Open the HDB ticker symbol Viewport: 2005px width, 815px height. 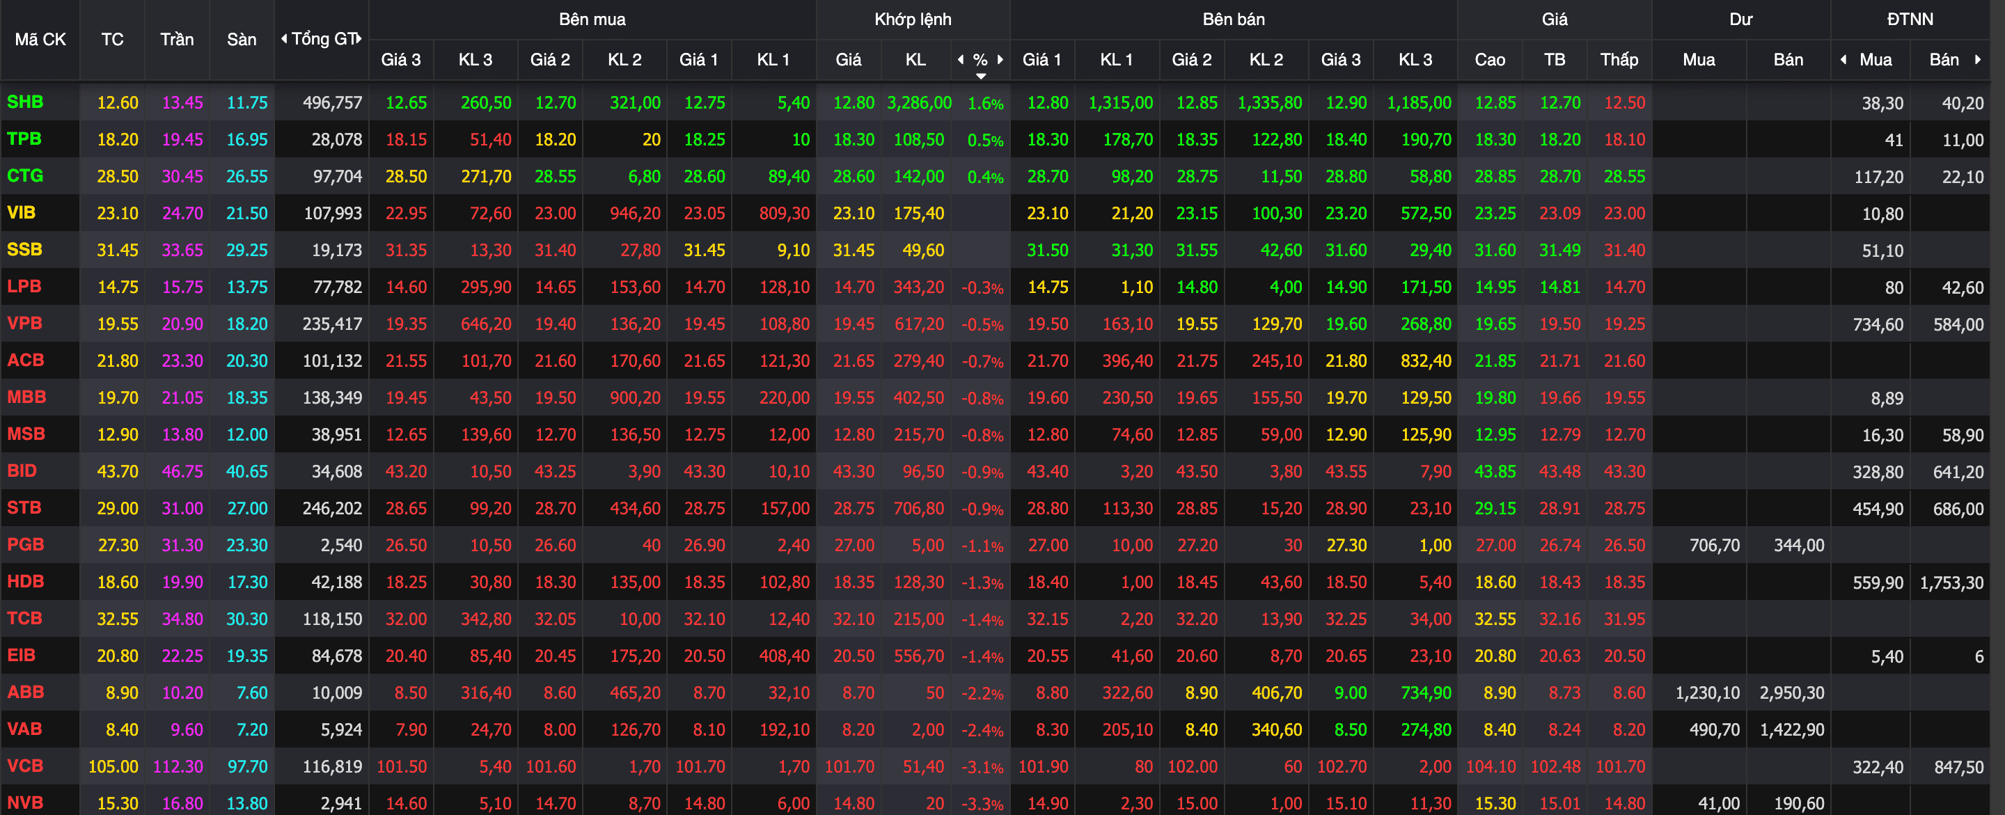(x=26, y=581)
